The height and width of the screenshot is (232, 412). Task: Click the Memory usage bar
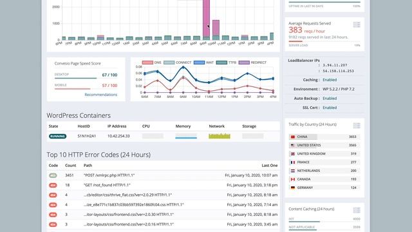pos(186,136)
